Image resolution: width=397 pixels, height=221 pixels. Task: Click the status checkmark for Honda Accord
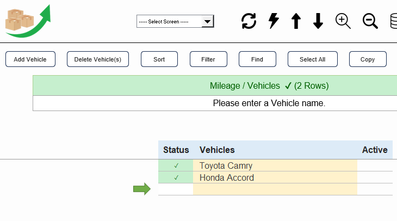coord(176,177)
